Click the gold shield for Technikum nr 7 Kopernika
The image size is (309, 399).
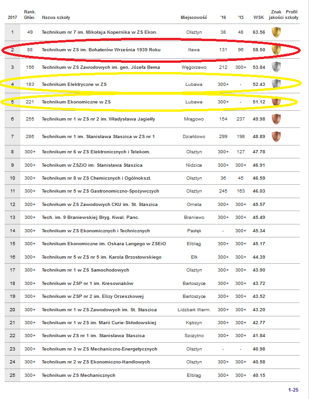276,32
